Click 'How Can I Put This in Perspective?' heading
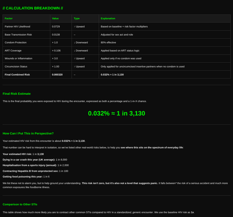The width and height of the screenshot is (233, 217). click(x=28, y=133)
